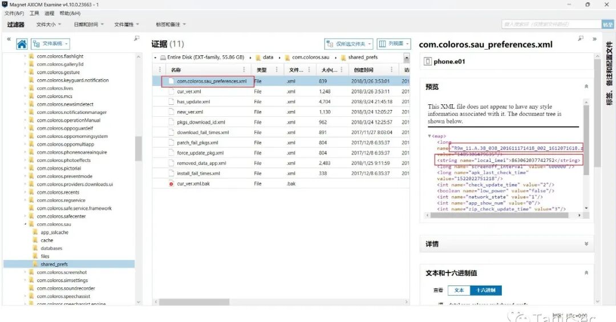
Task: Select pkgs_download_id.xml in the list
Action: pos(281,122)
